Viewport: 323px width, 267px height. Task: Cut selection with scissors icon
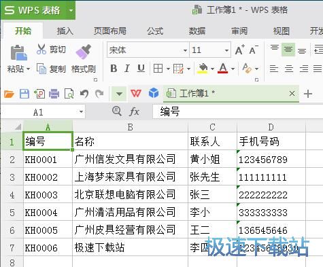pos(41,49)
